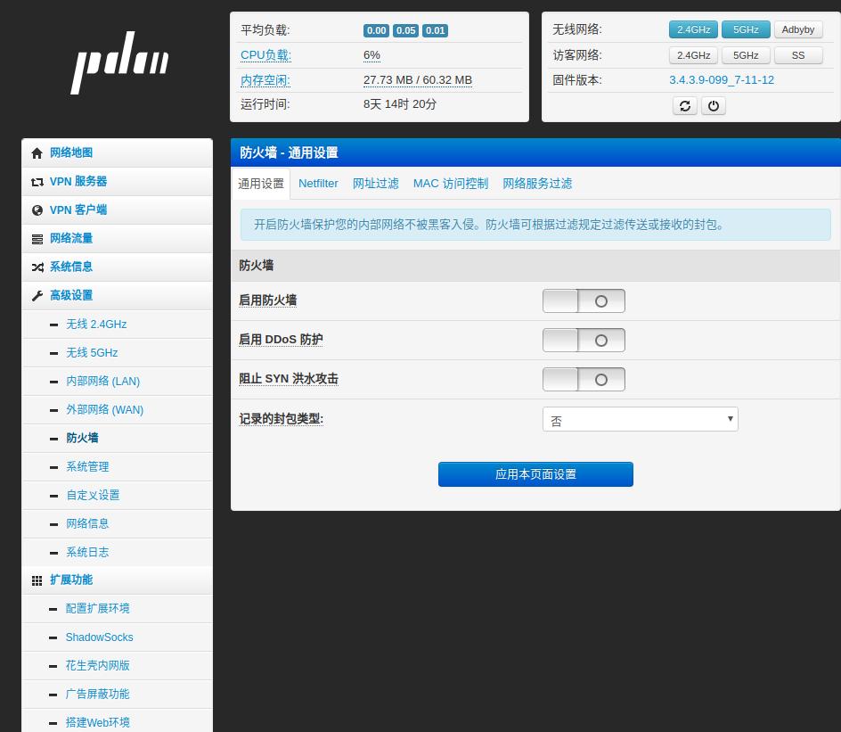Toggle the 阻止 SYN 洪水攻击 switch
Image resolution: width=841 pixels, height=732 pixels.
tap(584, 380)
